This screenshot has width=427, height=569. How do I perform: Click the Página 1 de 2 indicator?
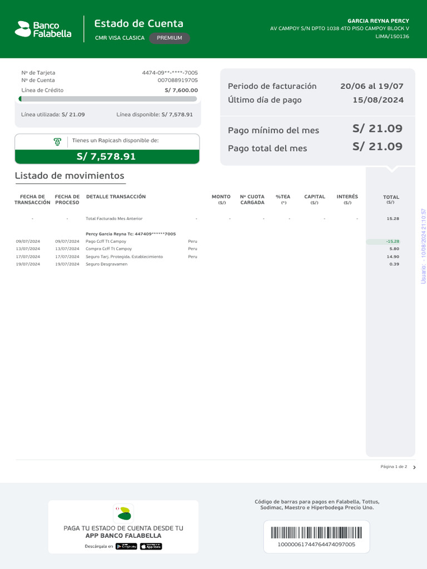[394, 467]
